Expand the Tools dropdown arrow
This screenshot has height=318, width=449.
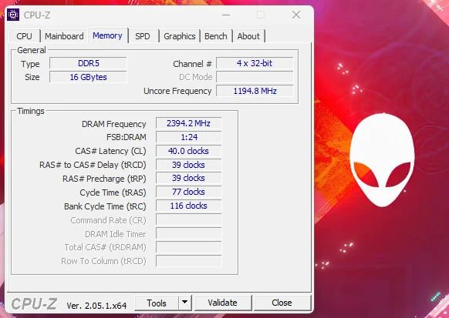(185, 303)
